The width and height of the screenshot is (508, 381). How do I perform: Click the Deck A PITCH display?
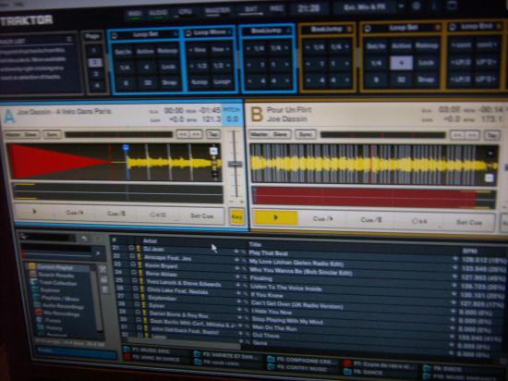click(232, 115)
